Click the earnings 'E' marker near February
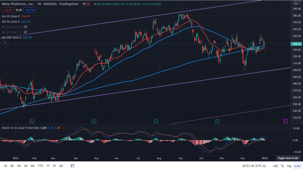 coord(32,121)
